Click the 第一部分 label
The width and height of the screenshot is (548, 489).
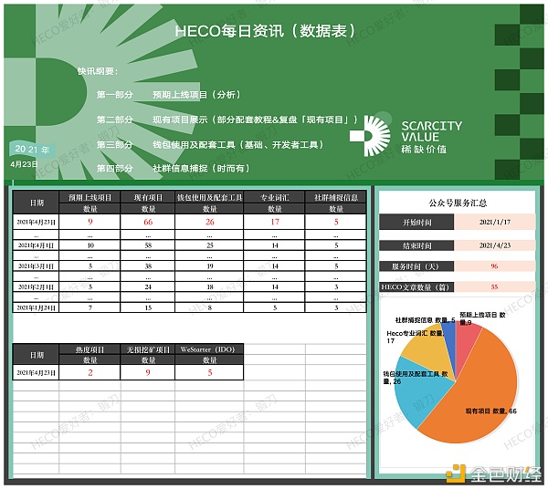click(x=115, y=95)
